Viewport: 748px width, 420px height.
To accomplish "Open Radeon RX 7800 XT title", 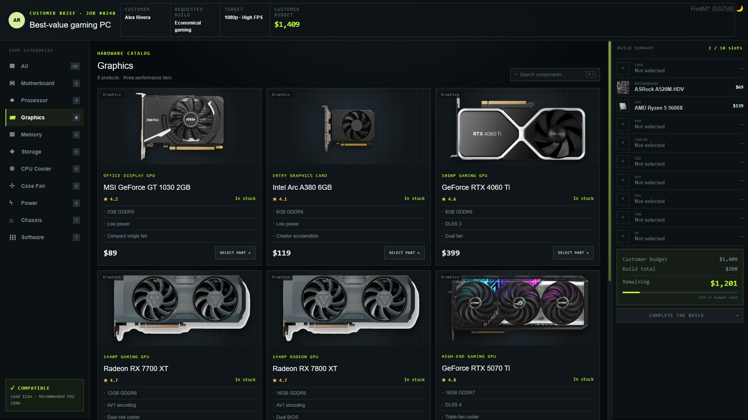I will [305, 369].
